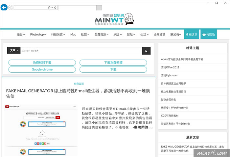Expand the 行動裝置 navigation menu
This screenshot has width=230, height=157.
[58, 35]
